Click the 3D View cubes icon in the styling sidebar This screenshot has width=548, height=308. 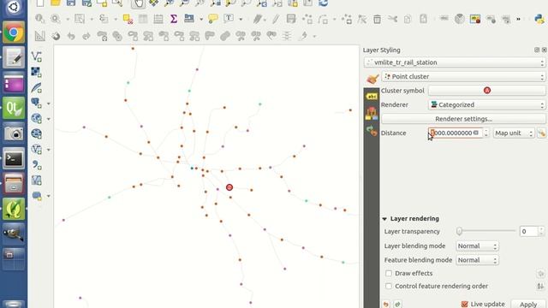pyautogui.click(x=372, y=113)
